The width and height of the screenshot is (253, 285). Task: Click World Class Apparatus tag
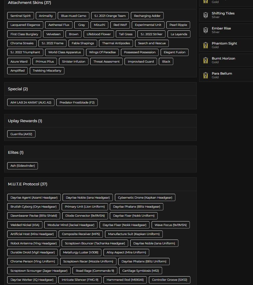(64, 52)
